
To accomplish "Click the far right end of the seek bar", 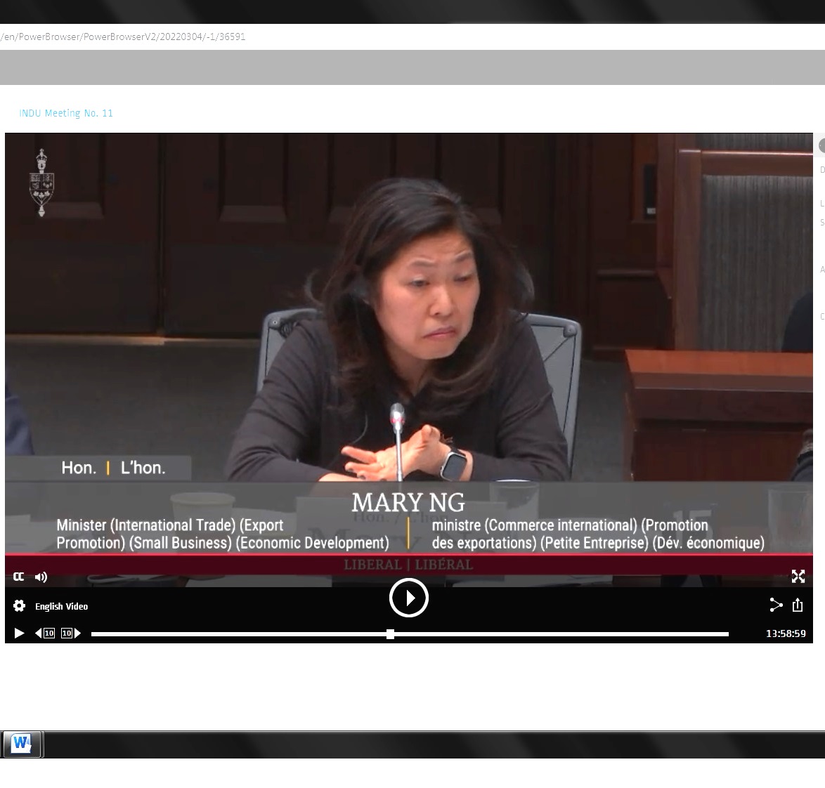I will click(726, 634).
